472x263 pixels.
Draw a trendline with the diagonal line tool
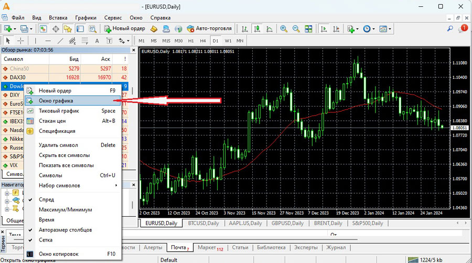pos(60,40)
